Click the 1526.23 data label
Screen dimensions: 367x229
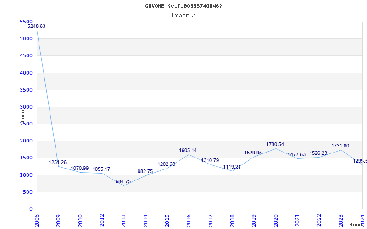pyautogui.click(x=318, y=153)
